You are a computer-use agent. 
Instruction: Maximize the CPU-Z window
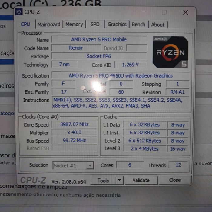pyautogui.click(x=164, y=12)
